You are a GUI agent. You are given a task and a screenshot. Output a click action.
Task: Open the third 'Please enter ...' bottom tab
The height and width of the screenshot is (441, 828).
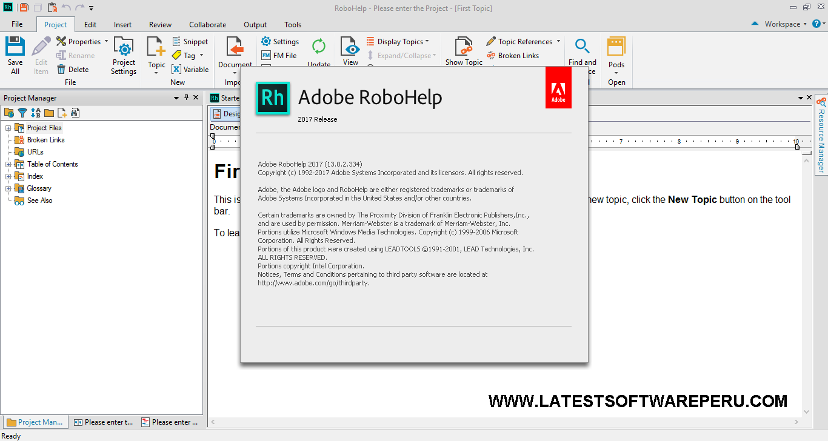pyautogui.click(x=169, y=422)
